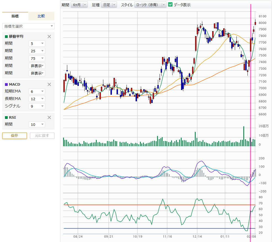Open the 期間 6ヶ月 dropdown
Image resolution: width=272 pixels, height=242 pixels.
[79, 5]
